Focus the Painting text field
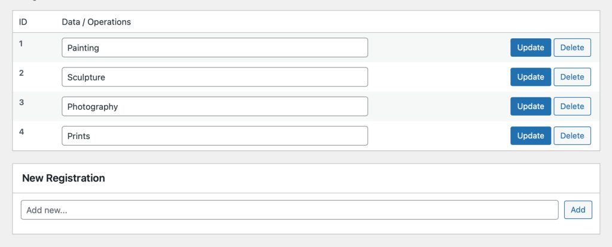 click(215, 48)
